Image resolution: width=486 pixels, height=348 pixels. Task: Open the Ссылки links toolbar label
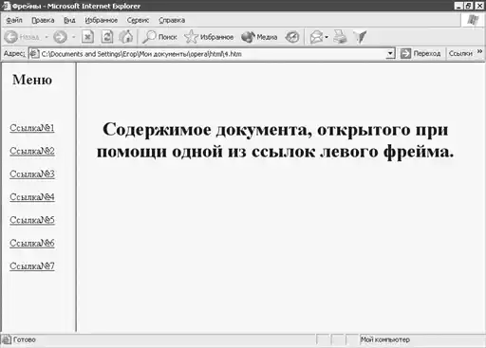(460, 53)
